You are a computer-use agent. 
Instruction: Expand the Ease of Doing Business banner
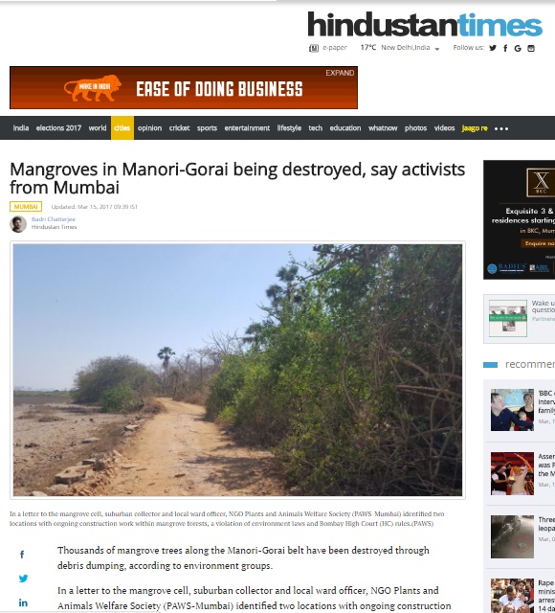[x=340, y=73]
